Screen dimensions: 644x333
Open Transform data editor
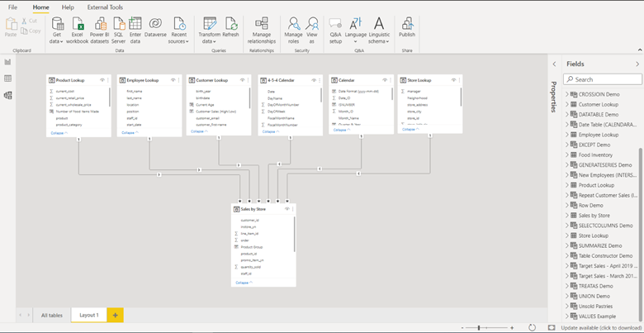(x=210, y=31)
